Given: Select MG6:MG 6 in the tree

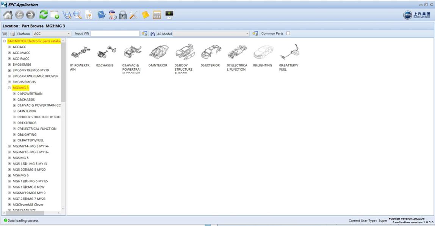Looking at the screenshot, I should (20, 175).
